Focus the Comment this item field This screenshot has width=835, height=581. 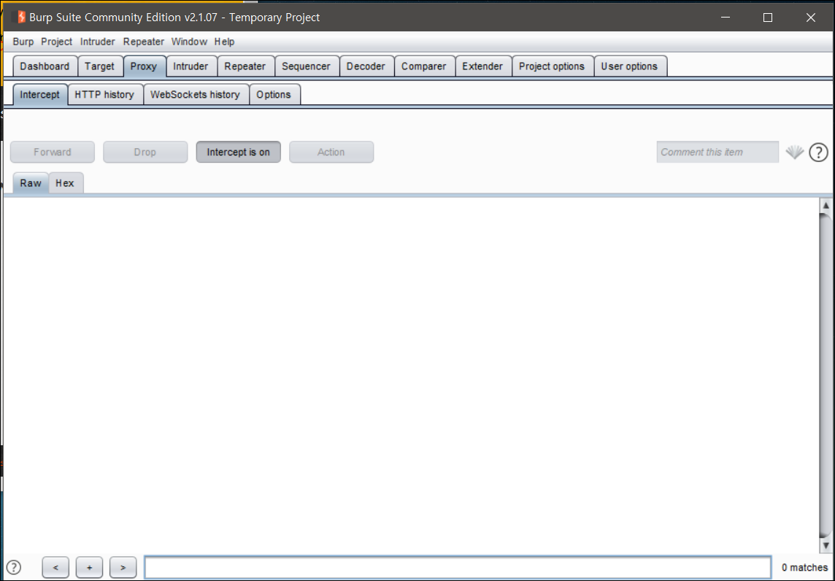click(717, 152)
